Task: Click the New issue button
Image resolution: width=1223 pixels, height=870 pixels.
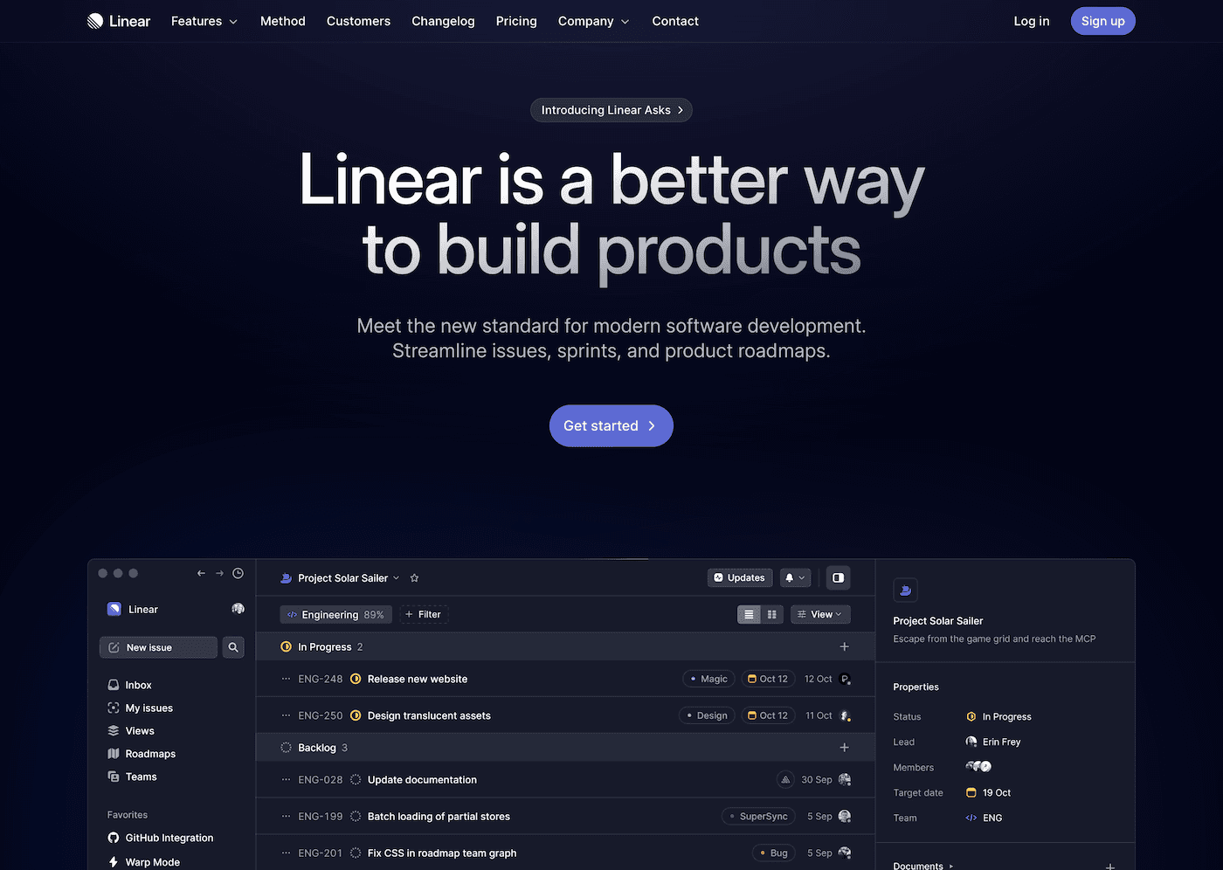Action: tap(158, 647)
